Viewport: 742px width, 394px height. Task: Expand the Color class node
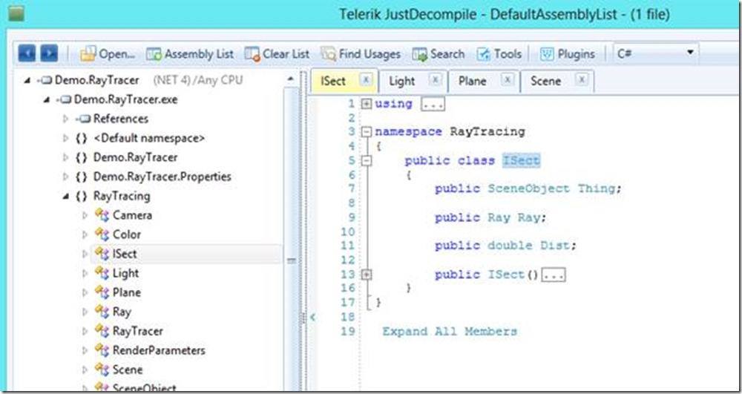click(85, 234)
